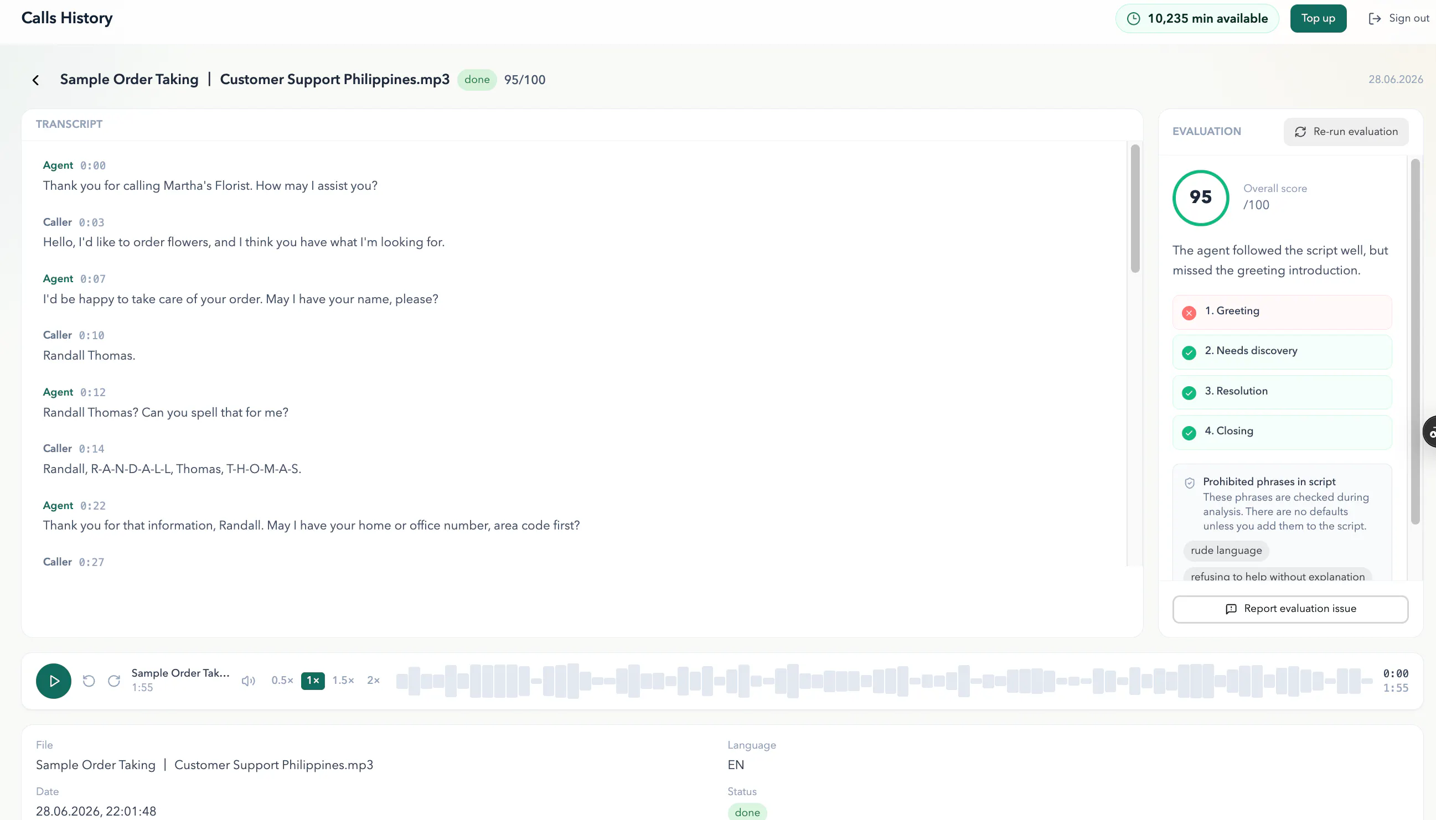Viewport: 1436px width, 820px height.
Task: Skip forward with the forward icon
Action: click(114, 681)
